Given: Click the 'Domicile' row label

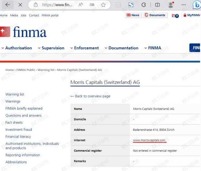Looking at the screenshot, I should click(x=80, y=119).
